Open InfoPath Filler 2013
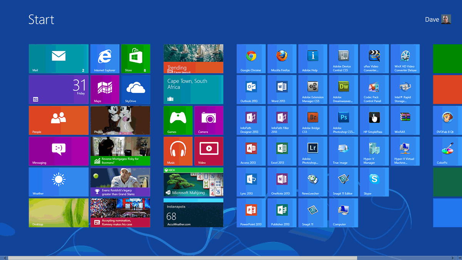The image size is (462, 260). (282, 120)
